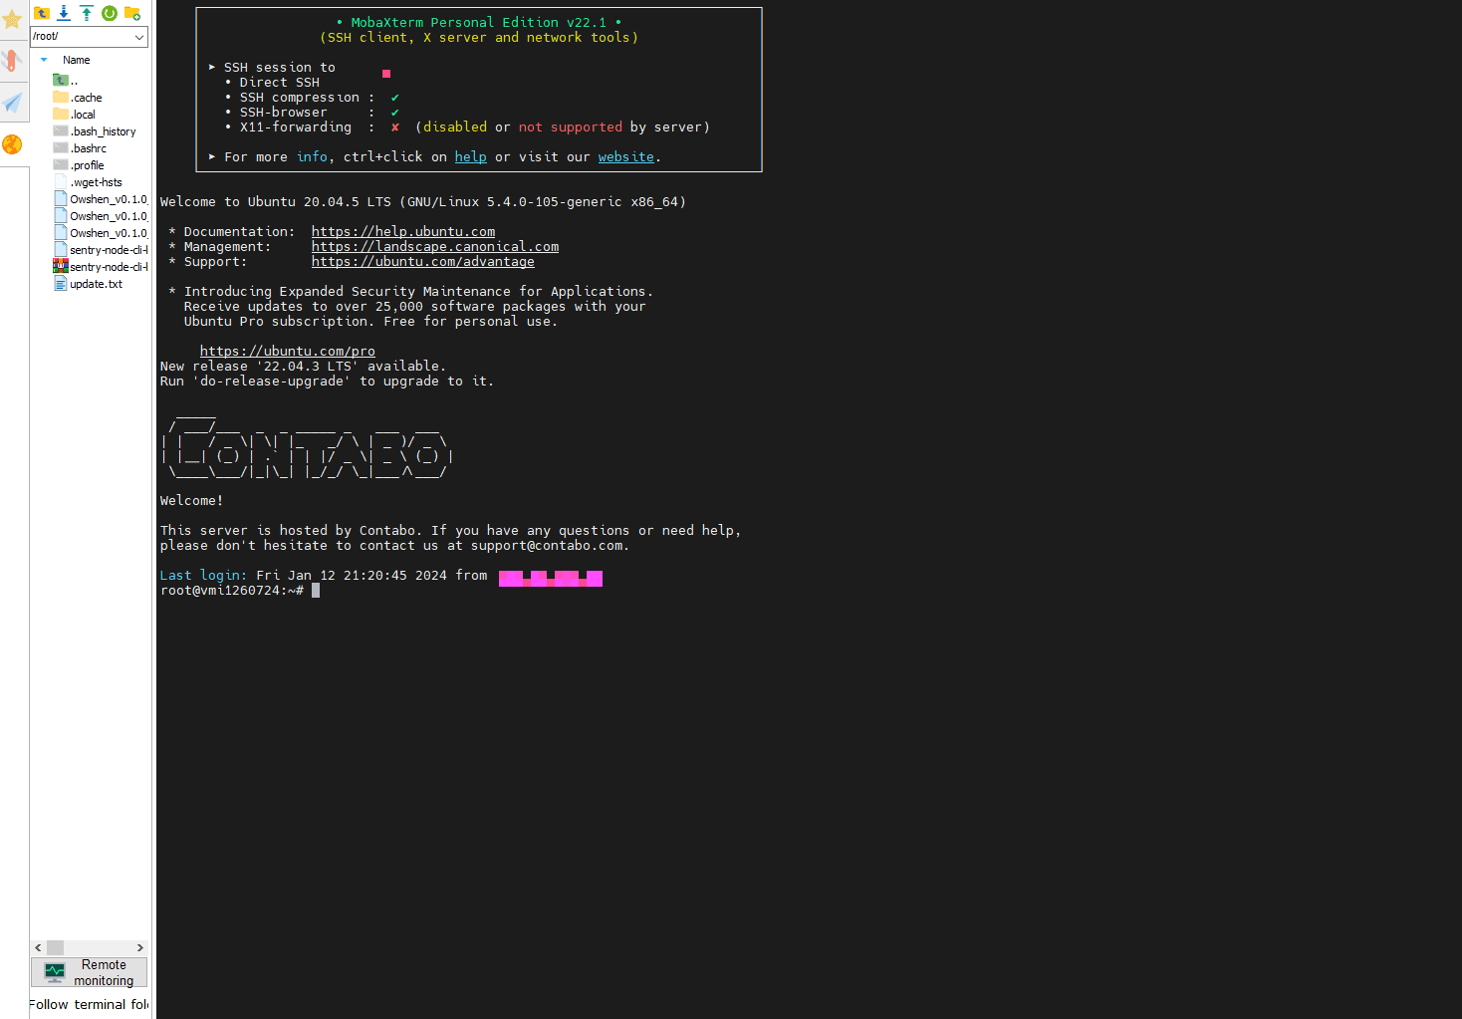Select the .bash_history file
The image size is (1462, 1019).
(95, 131)
